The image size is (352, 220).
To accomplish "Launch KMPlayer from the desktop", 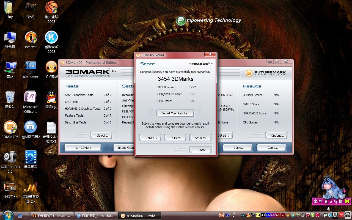I will pos(31,70).
